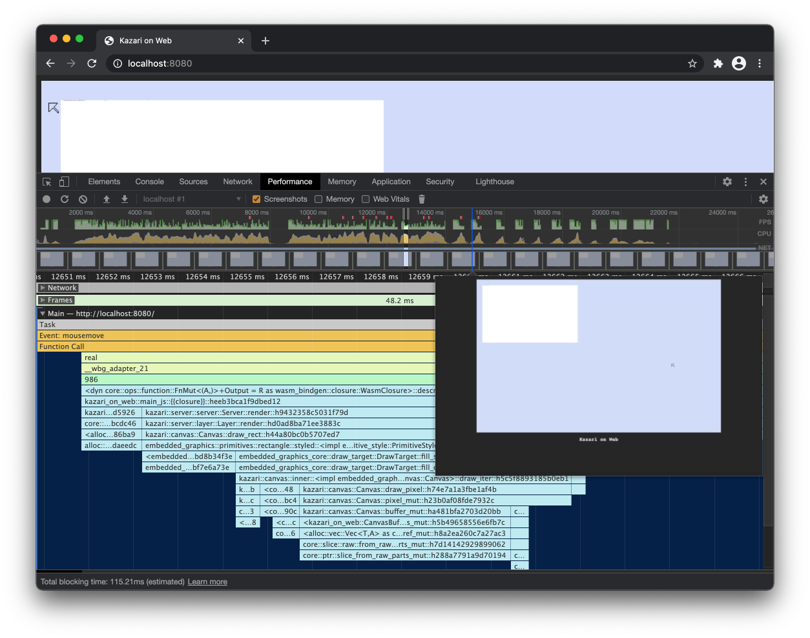Toggle the device toolbar icon
810x638 pixels.
click(63, 182)
